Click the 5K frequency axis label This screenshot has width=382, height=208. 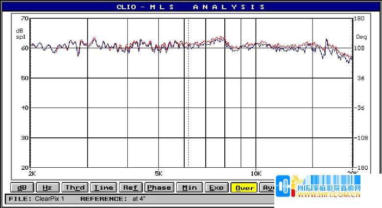[158, 173]
